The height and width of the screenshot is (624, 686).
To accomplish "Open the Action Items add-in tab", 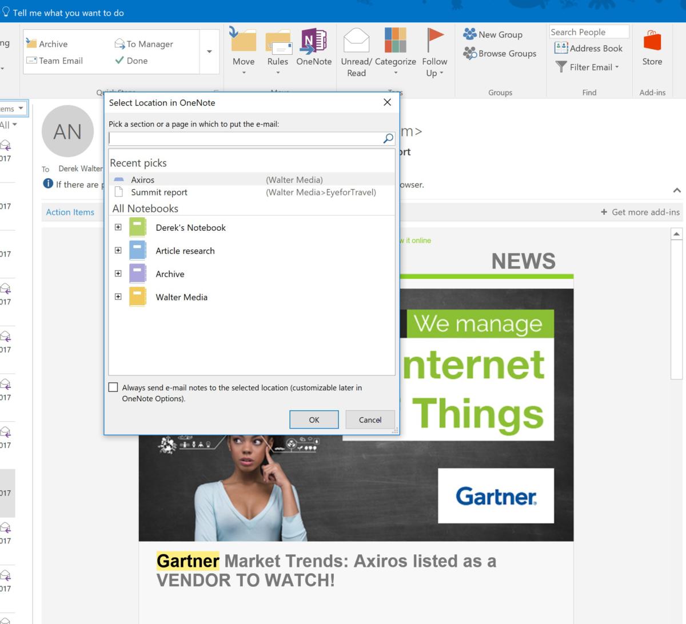I will [70, 212].
